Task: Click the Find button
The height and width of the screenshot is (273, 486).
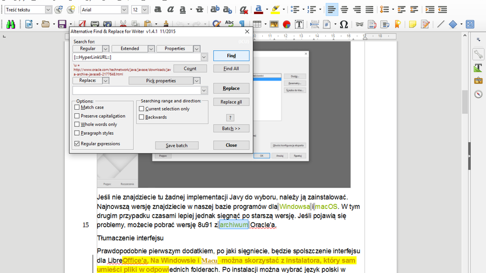Action: 231,56
